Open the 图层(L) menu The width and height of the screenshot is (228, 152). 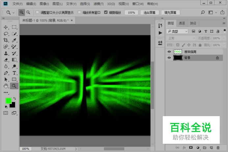tap(57, 4)
